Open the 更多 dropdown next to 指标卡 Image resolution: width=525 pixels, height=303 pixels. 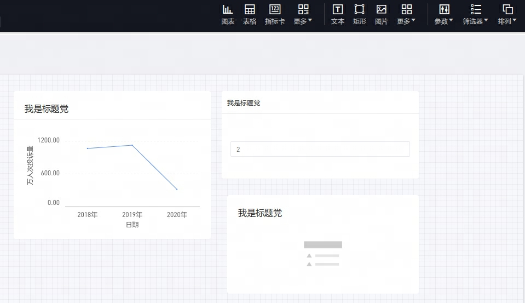pyautogui.click(x=303, y=14)
